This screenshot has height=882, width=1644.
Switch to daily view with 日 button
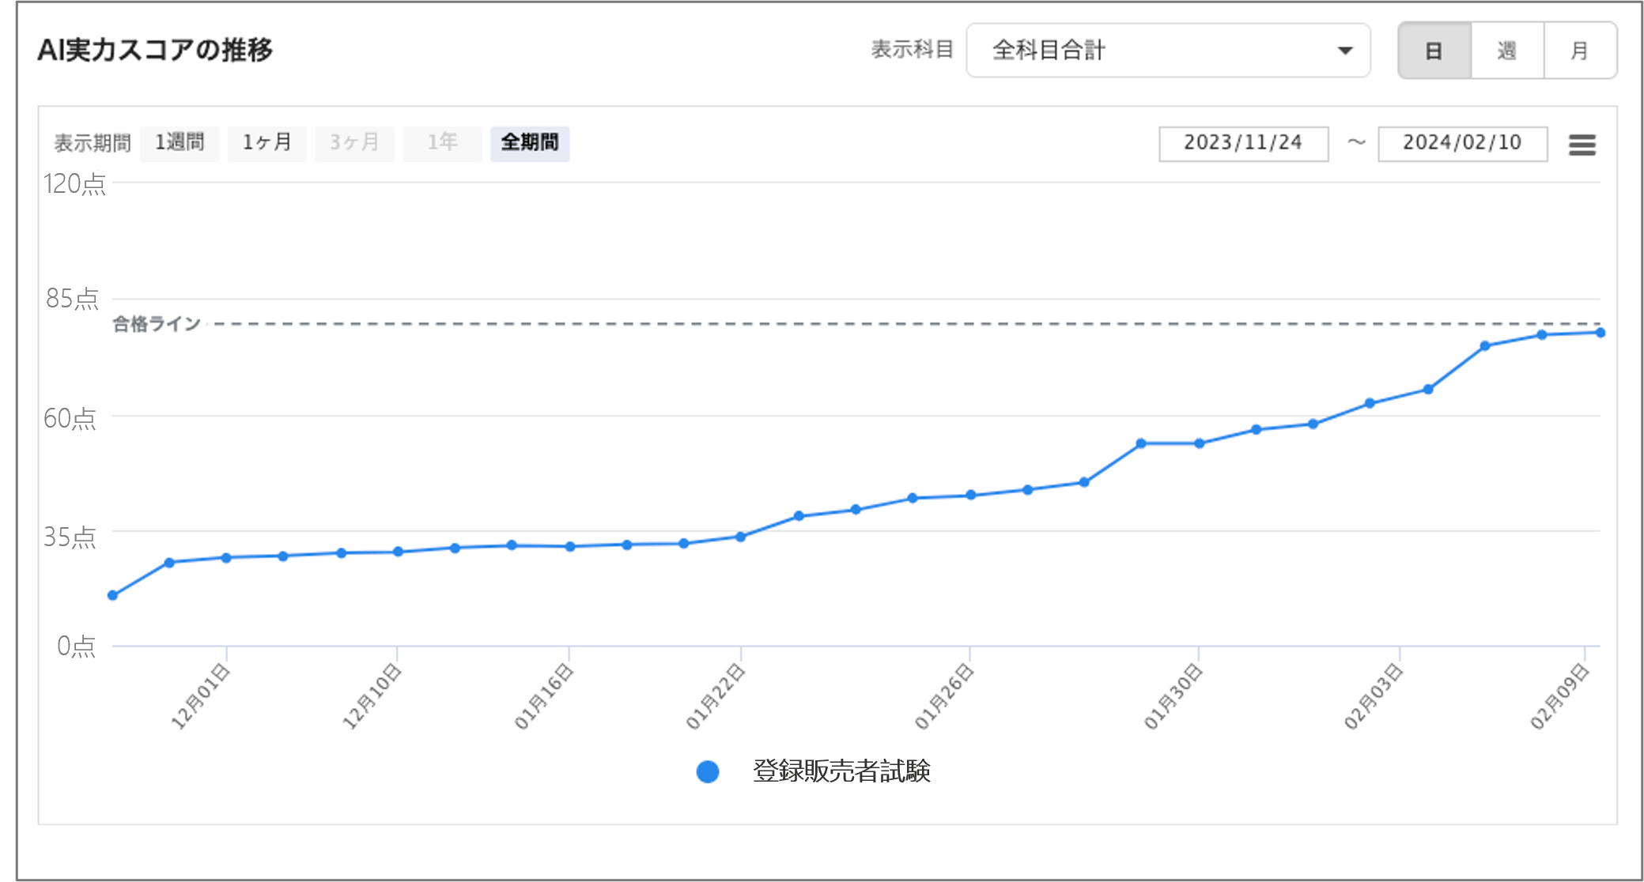pyautogui.click(x=1434, y=51)
